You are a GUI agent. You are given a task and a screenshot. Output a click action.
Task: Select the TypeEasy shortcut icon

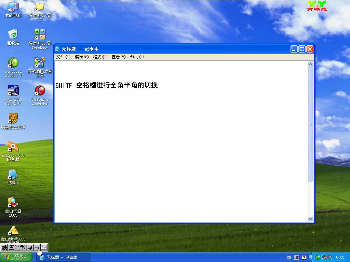(x=40, y=39)
